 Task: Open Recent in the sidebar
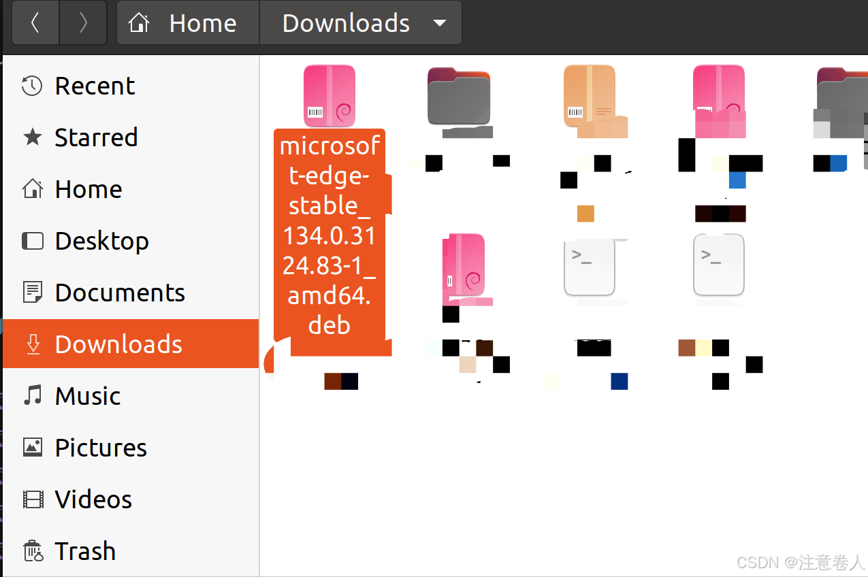[x=95, y=86]
